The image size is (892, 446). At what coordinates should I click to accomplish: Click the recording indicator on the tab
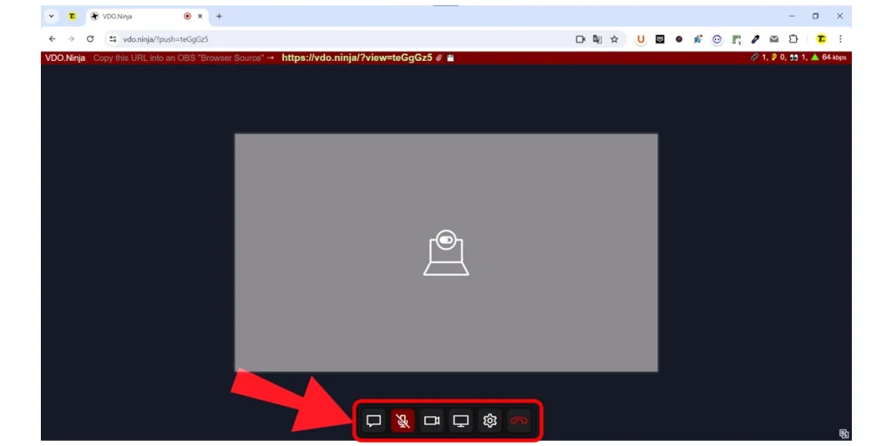[x=187, y=17]
